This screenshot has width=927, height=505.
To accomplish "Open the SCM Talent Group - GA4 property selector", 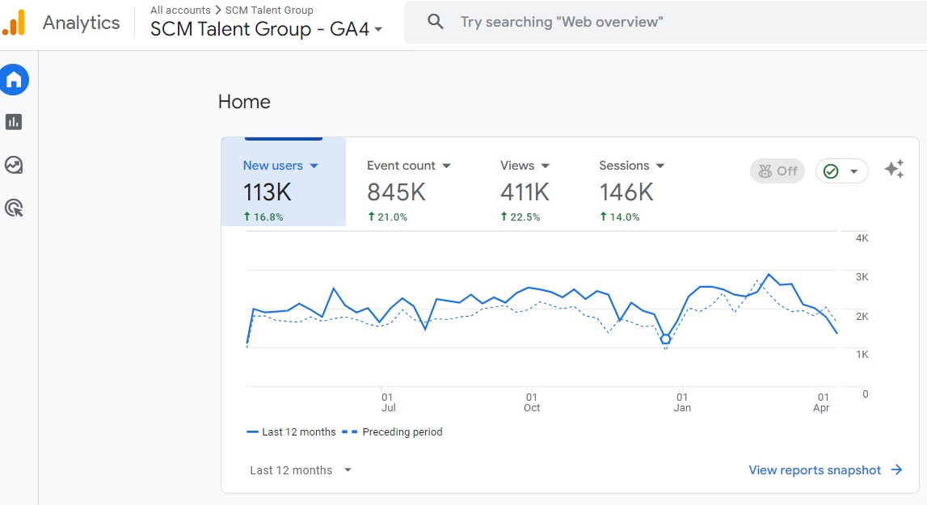I will 266,29.
